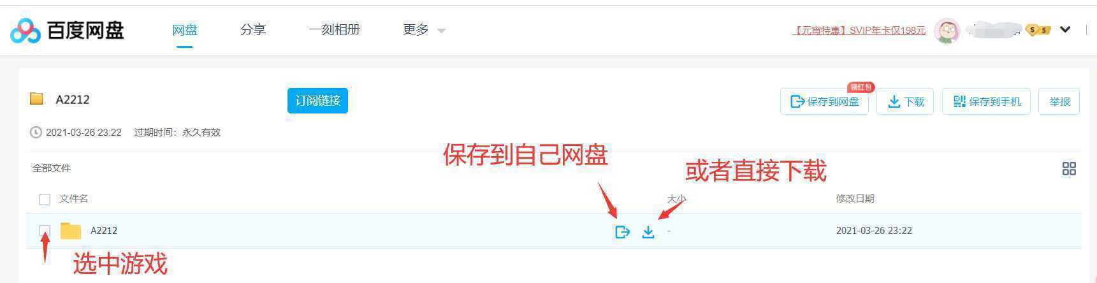Click the row's save-to-netdisk icon for A2212
The image size is (1097, 283).
coord(622,232)
